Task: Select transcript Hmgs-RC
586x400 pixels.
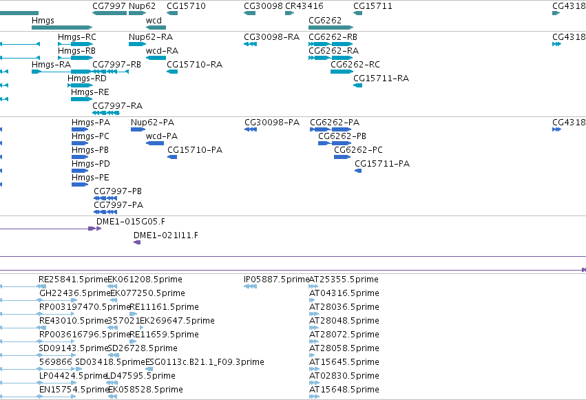Action: point(77,37)
